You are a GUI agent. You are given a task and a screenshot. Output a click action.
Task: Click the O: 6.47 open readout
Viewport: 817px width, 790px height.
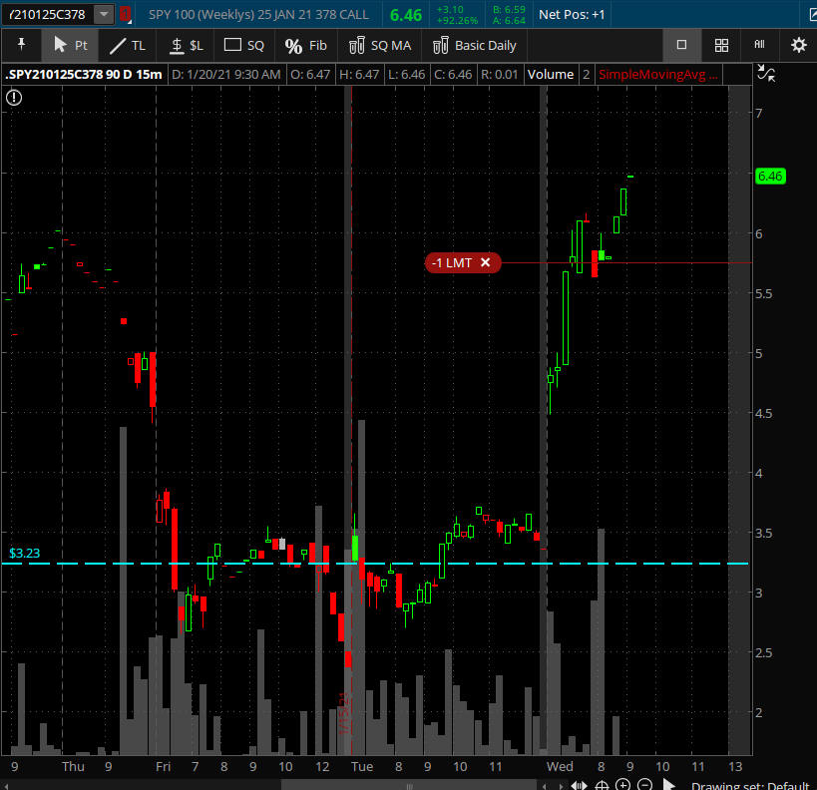(310, 75)
